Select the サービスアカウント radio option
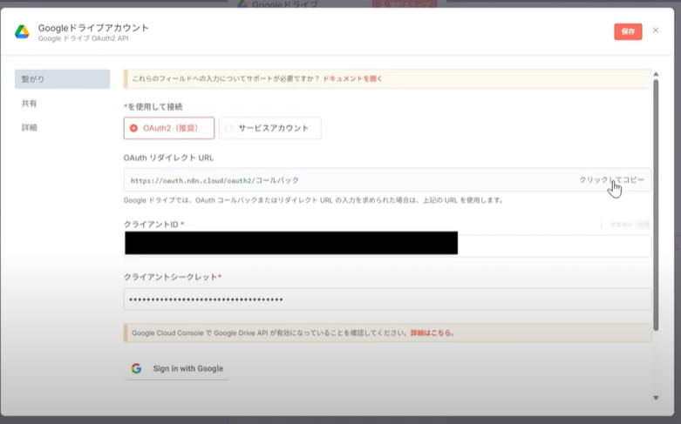Image resolution: width=681 pixels, height=424 pixels. [x=270, y=128]
